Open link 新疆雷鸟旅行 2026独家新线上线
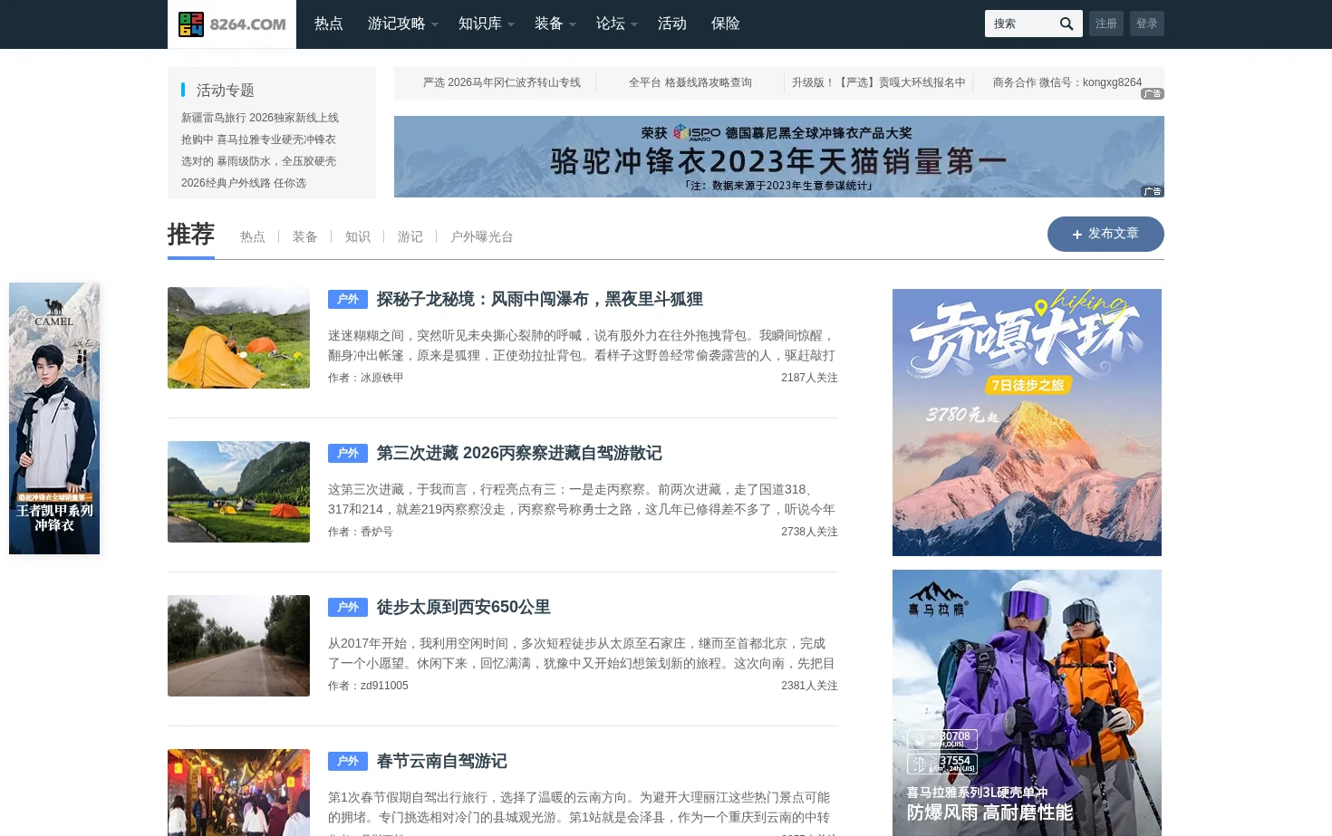The image size is (1332, 836). (260, 118)
